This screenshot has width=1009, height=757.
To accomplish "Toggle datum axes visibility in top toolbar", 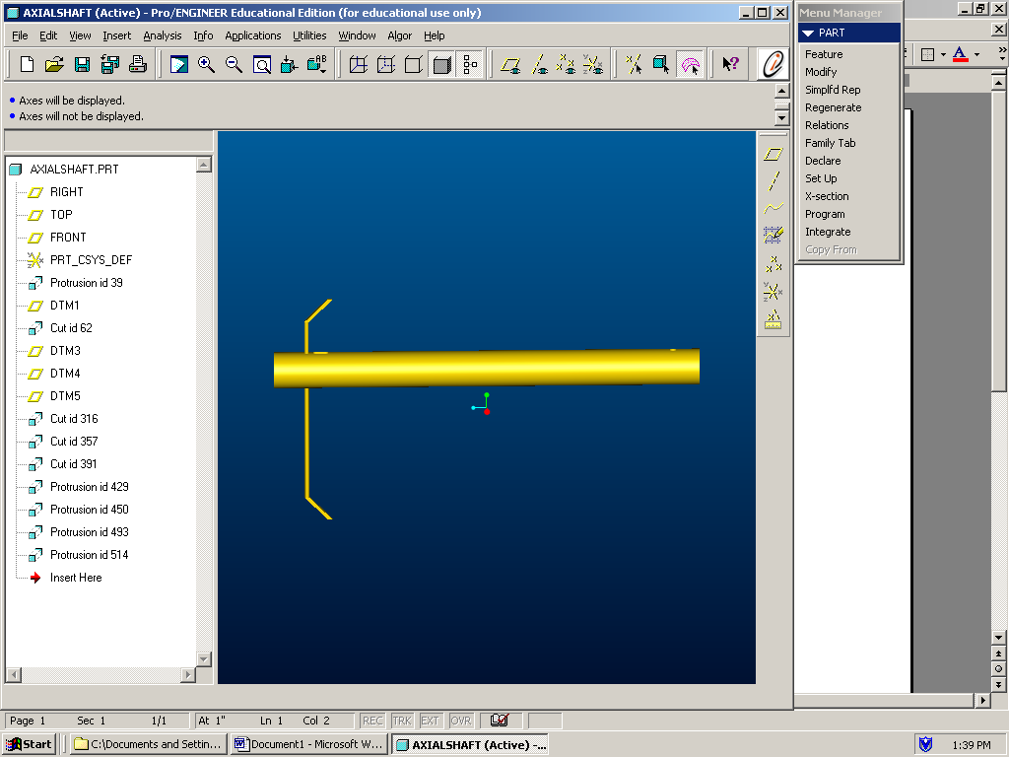I will 539,64.
